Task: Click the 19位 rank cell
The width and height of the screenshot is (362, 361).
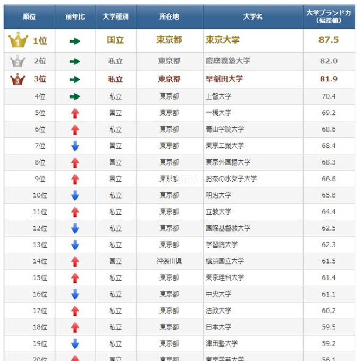Action: pyautogui.click(x=29, y=343)
